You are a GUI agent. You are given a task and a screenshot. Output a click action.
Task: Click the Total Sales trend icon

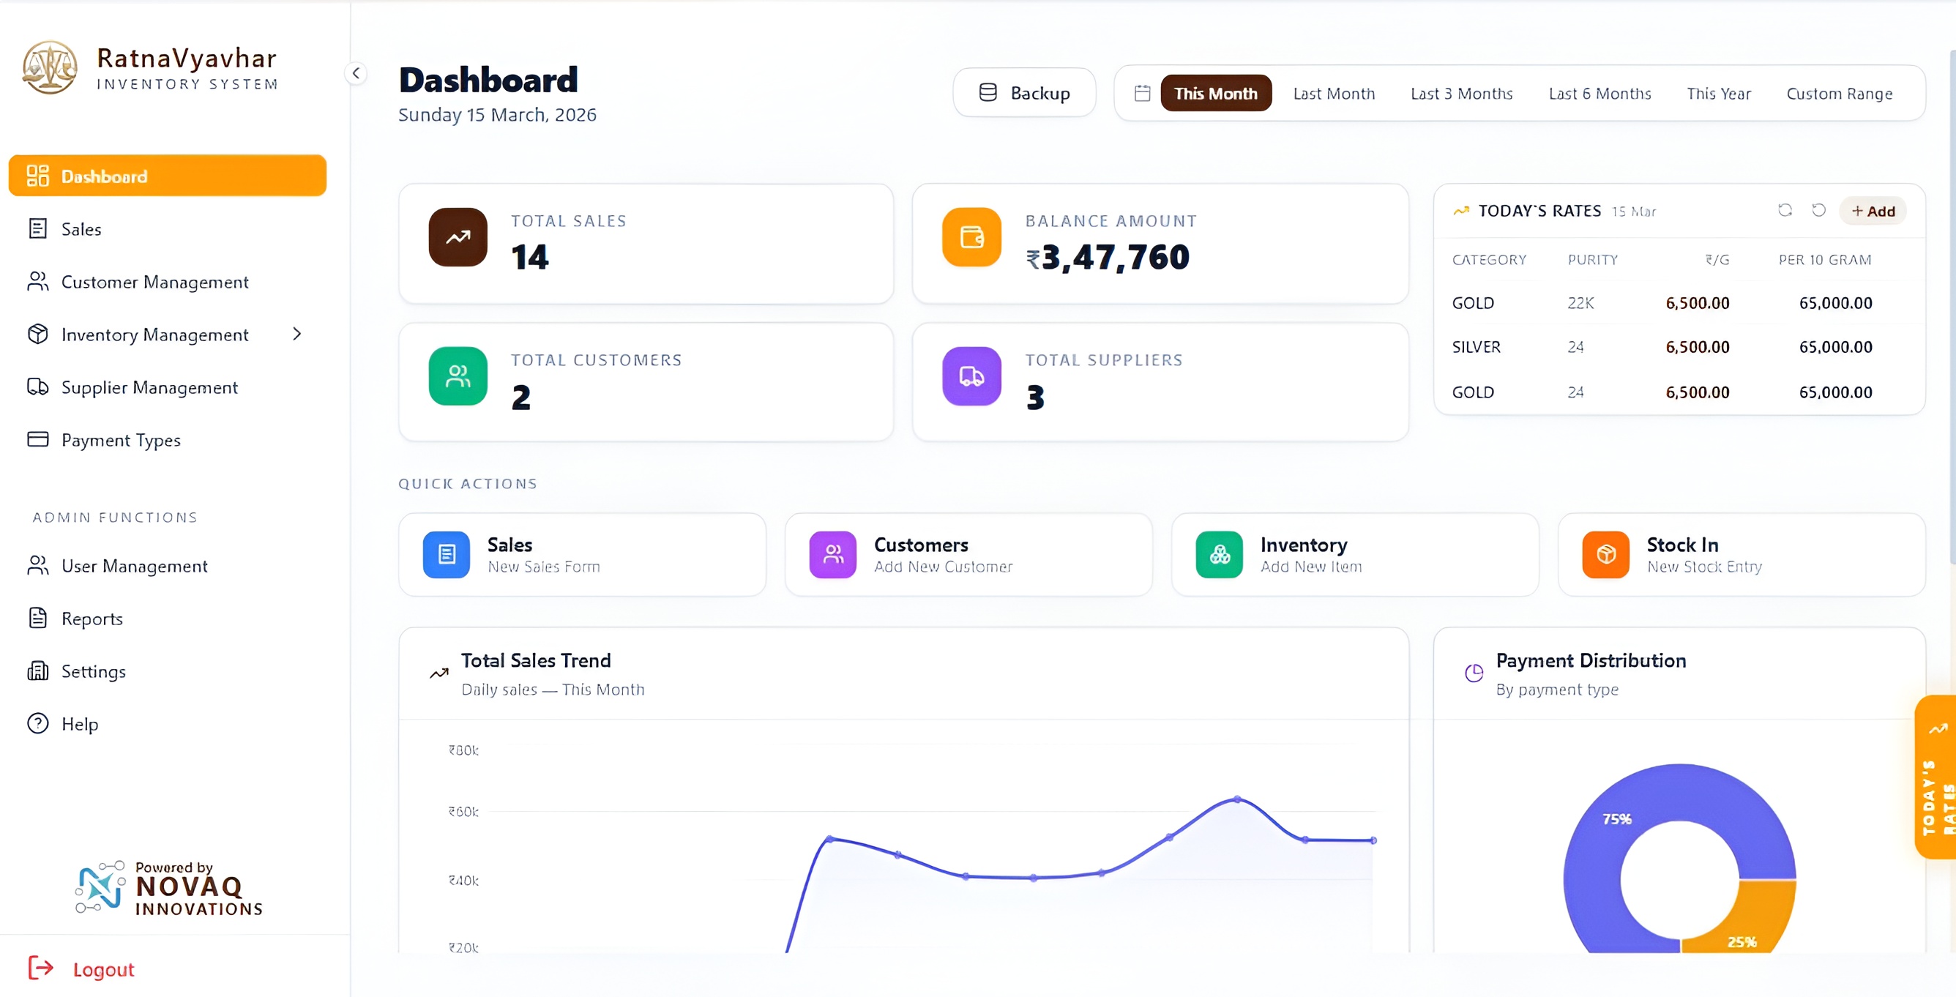[458, 237]
